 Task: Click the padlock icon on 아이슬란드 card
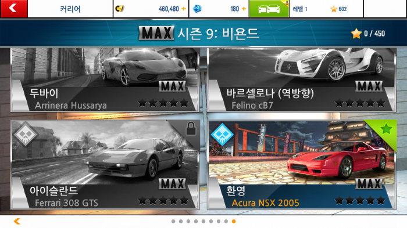[x=191, y=128]
